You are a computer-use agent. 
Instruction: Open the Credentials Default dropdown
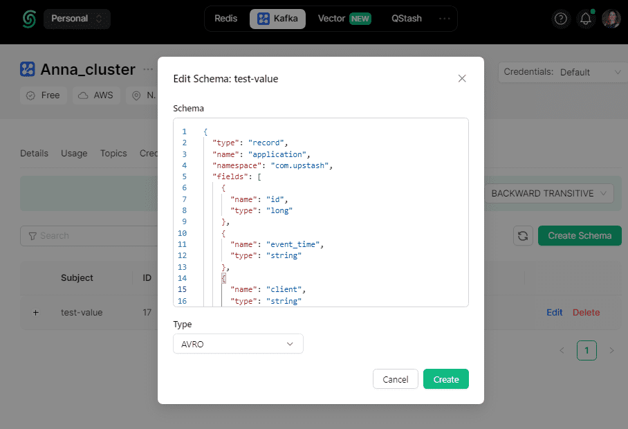tap(563, 72)
